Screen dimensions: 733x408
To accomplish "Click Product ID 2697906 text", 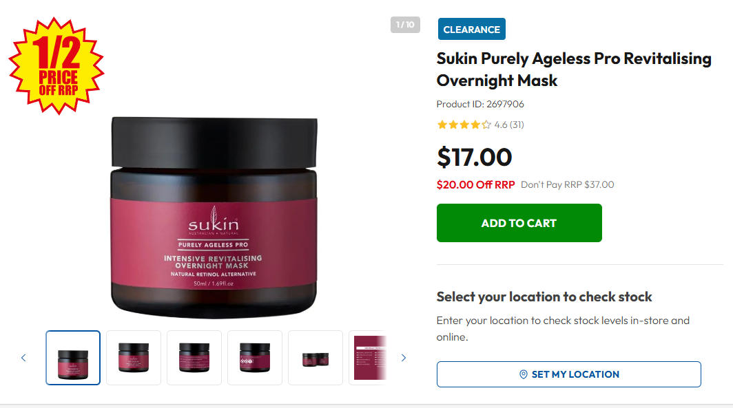I will 480,104.
